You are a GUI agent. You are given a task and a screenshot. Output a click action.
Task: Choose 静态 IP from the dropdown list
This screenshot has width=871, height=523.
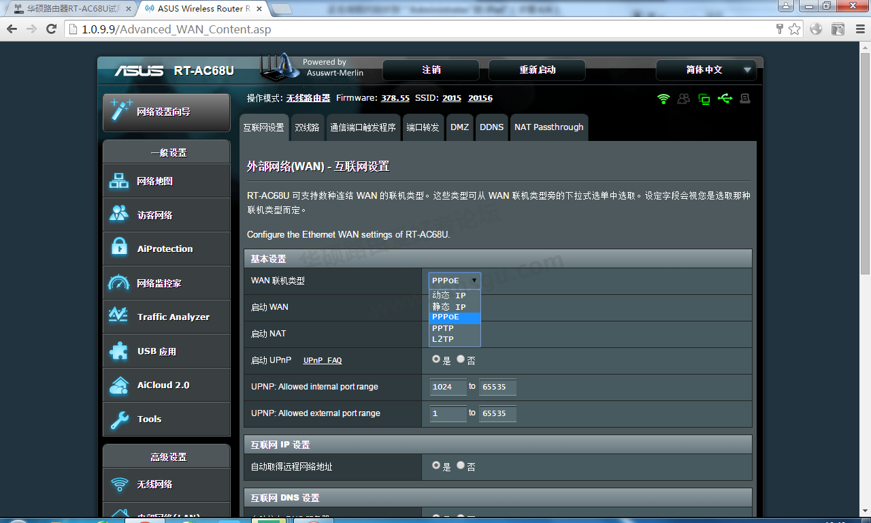pos(455,307)
